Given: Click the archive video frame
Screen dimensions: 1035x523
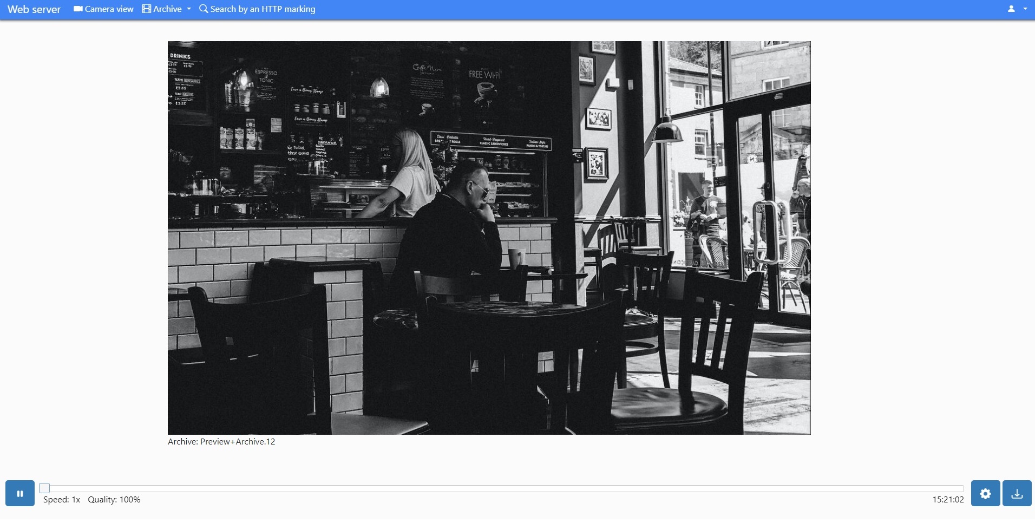Looking at the screenshot, I should (489, 238).
